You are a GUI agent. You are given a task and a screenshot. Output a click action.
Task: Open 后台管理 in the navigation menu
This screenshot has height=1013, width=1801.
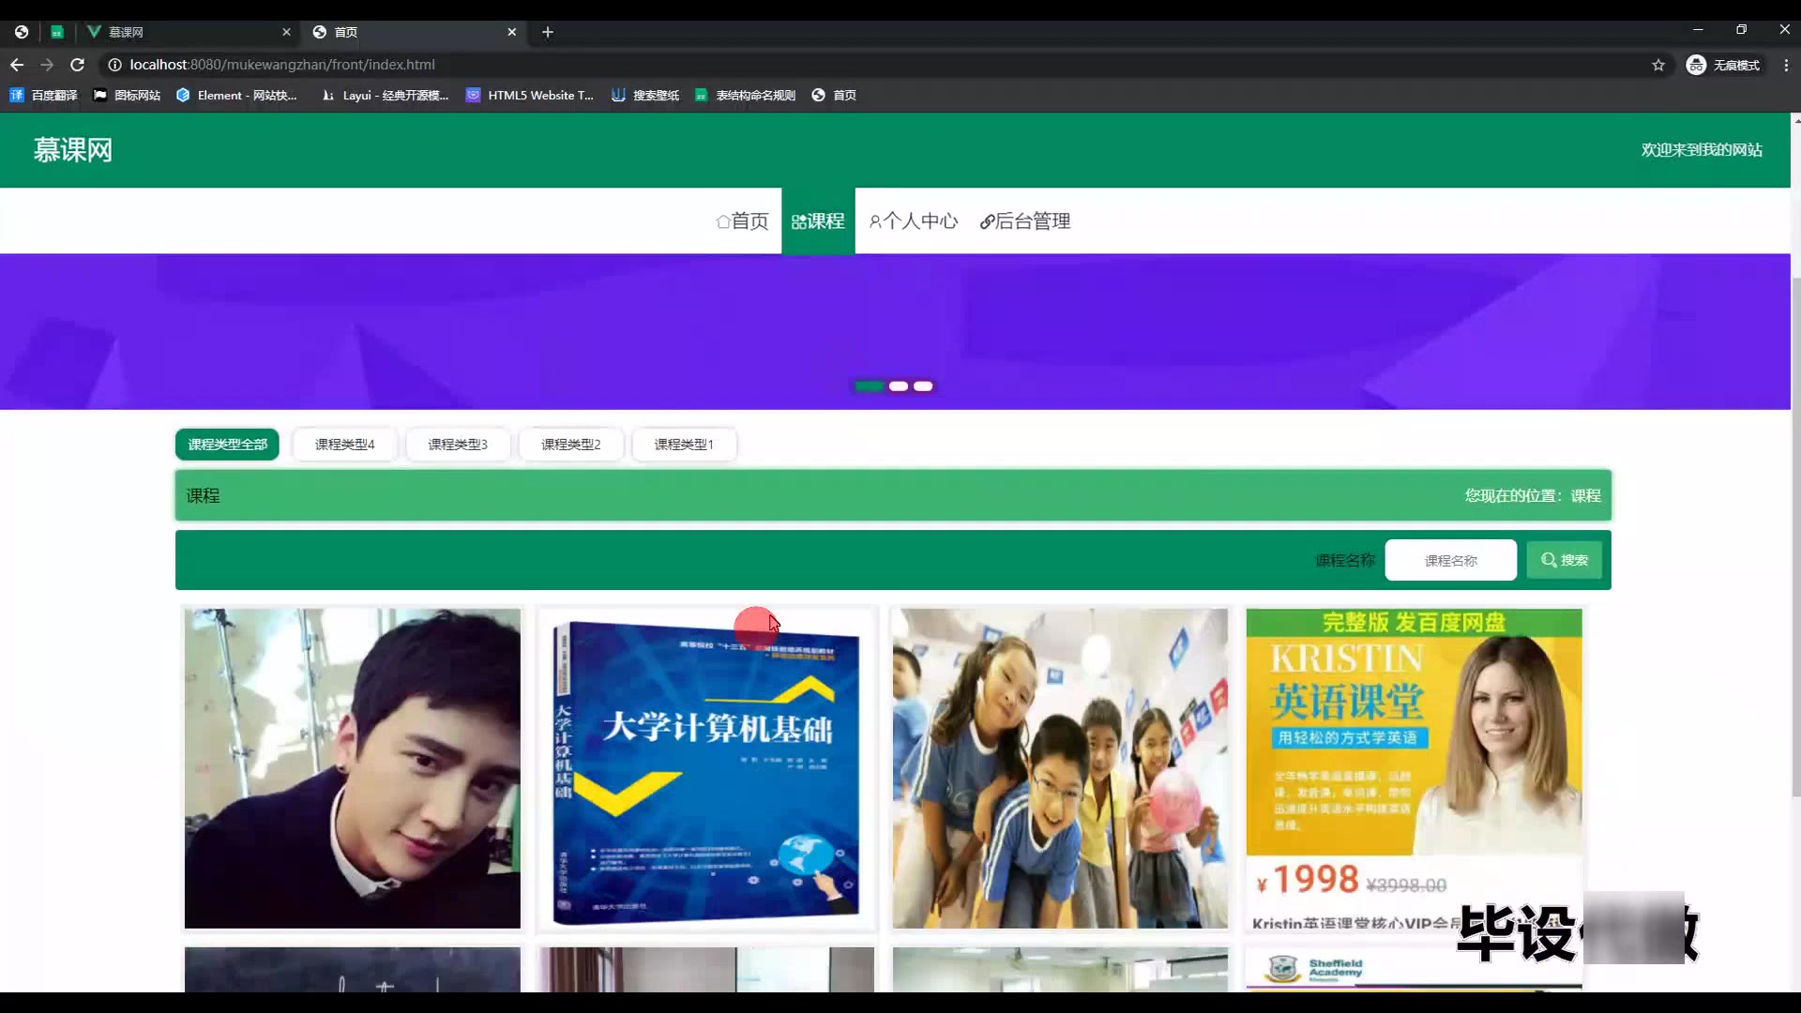point(1025,221)
